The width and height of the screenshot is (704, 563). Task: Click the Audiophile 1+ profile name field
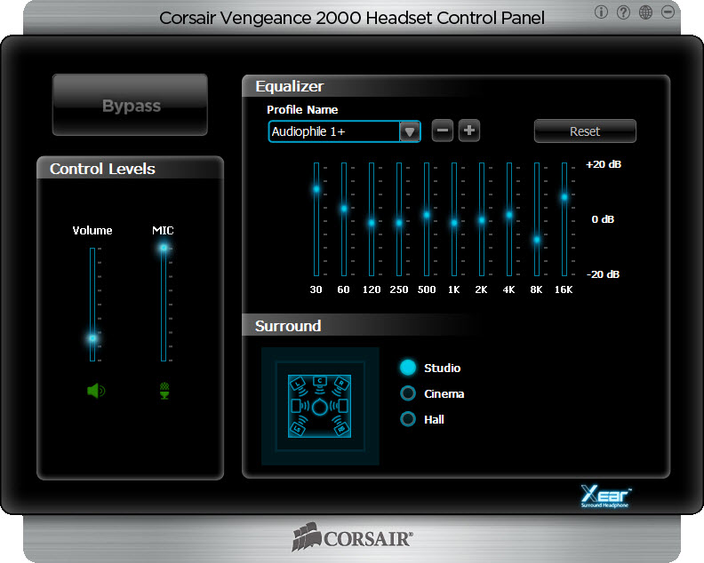(x=334, y=131)
